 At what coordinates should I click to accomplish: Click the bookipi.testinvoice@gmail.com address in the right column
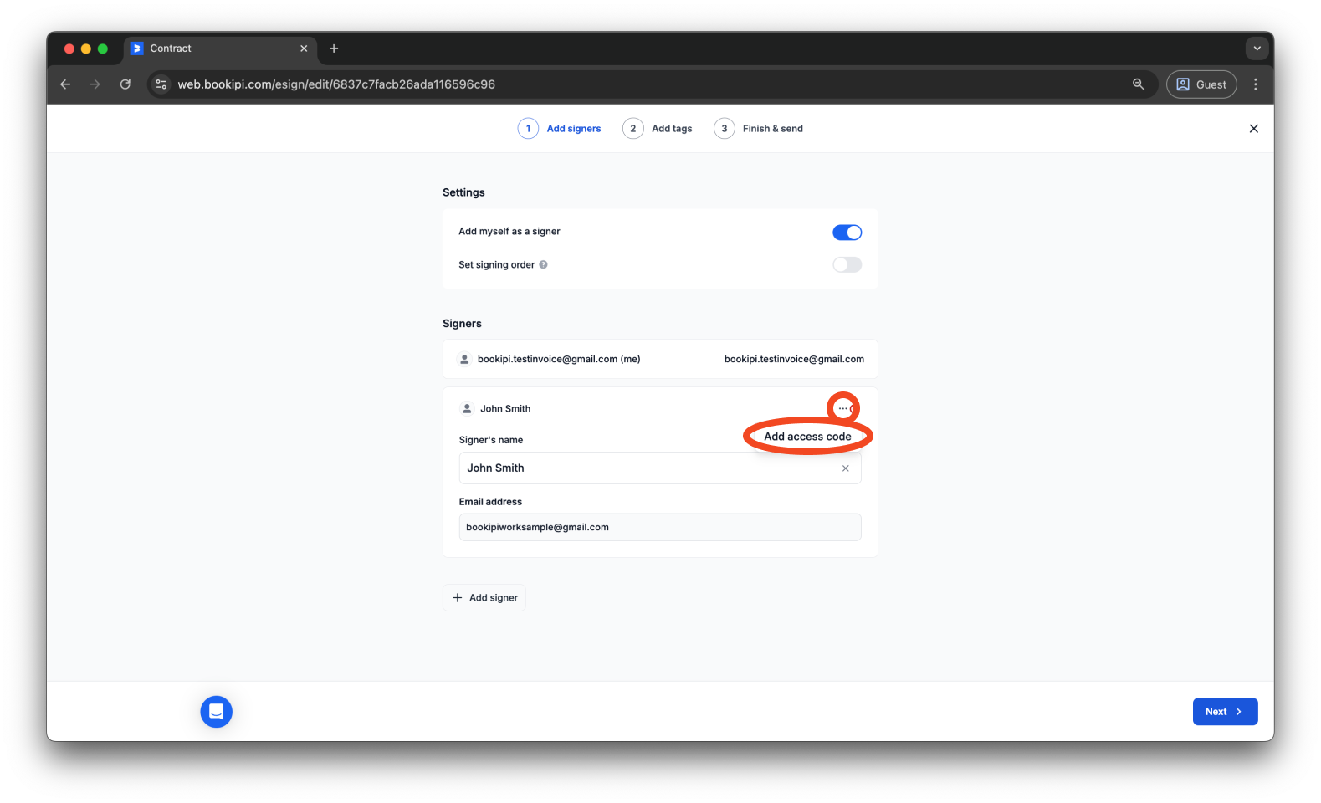[x=794, y=359]
